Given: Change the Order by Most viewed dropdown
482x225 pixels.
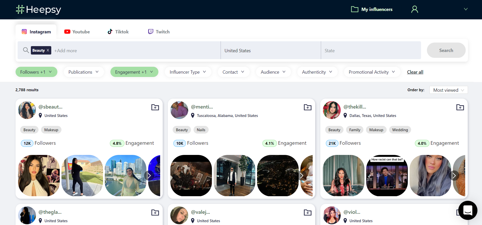Looking at the screenshot, I should coord(448,90).
